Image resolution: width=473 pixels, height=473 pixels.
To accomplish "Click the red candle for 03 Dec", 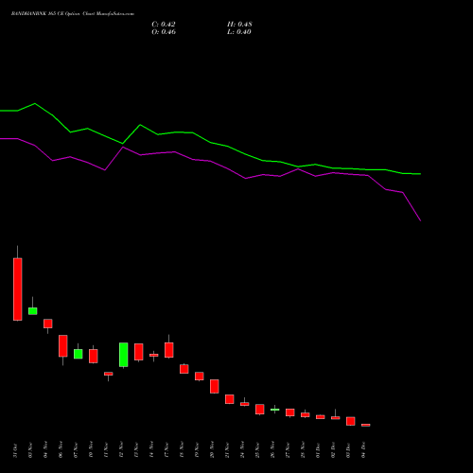I will (x=351, y=421).
